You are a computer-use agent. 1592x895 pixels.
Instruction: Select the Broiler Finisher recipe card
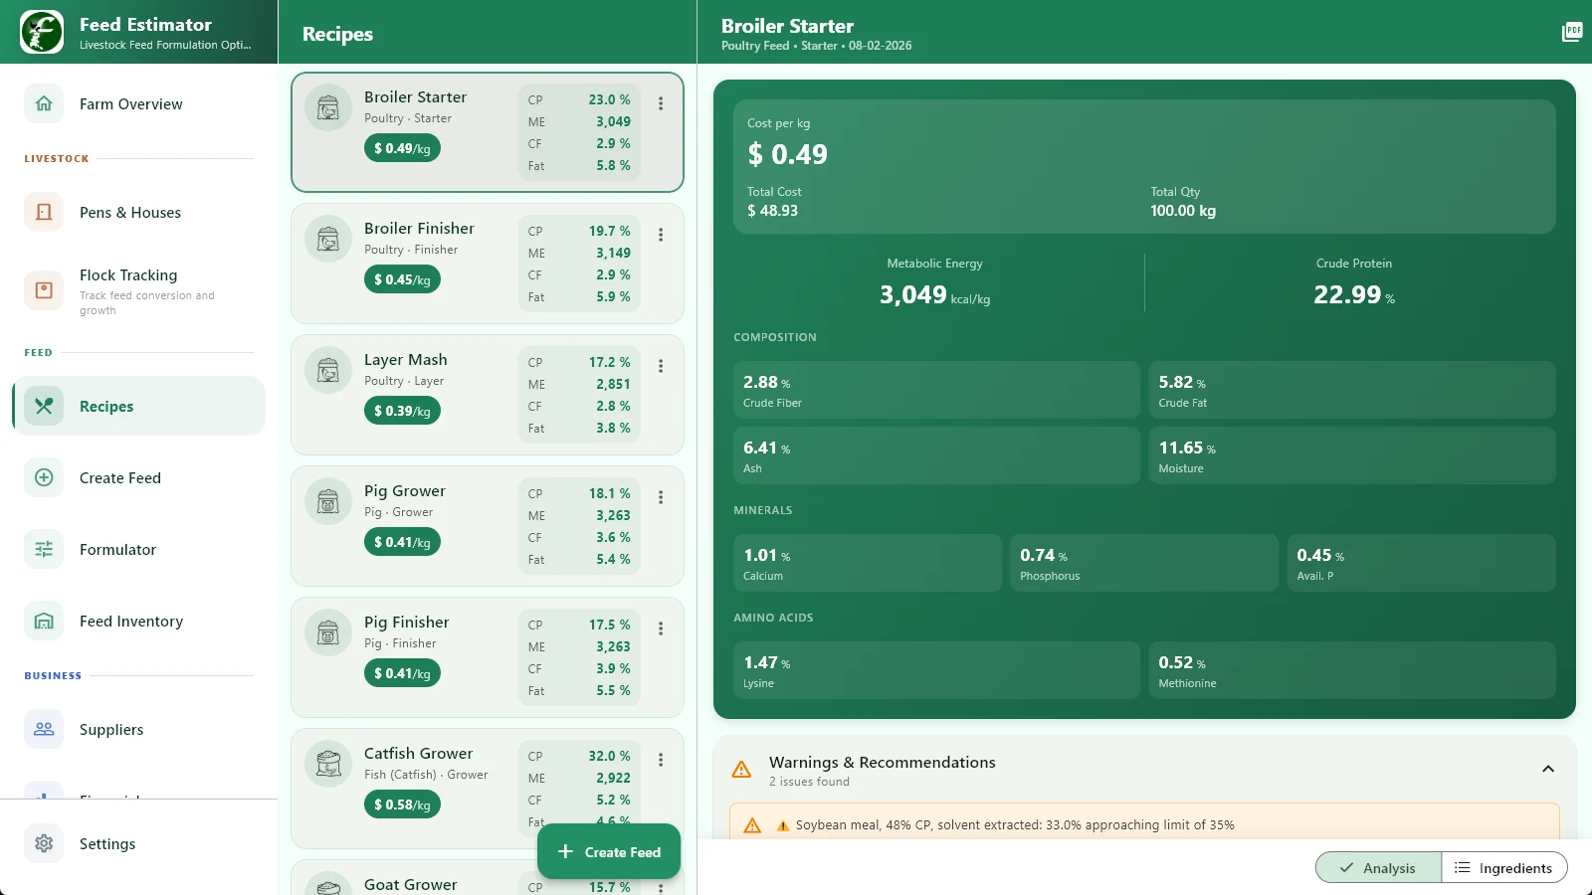[x=488, y=264]
